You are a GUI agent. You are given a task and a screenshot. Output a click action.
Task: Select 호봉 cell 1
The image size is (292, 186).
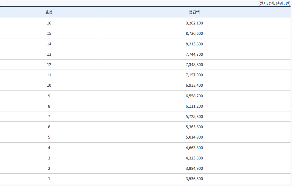pos(49,179)
